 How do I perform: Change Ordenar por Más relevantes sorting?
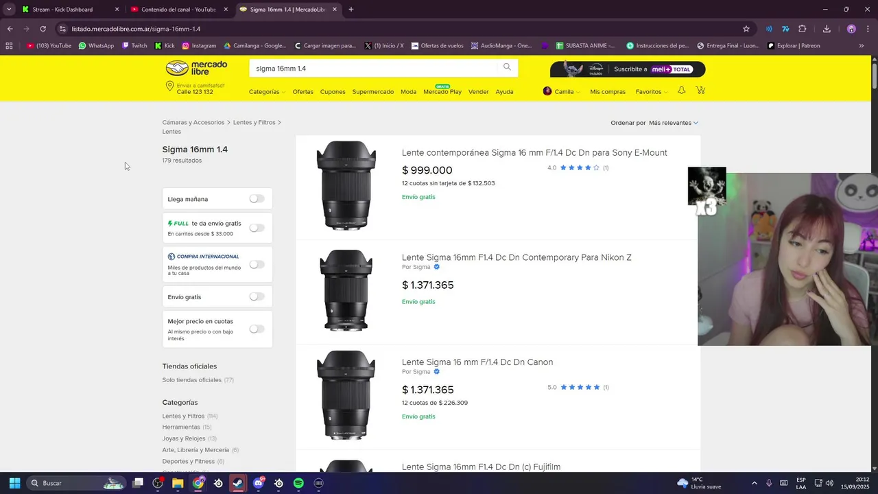tap(673, 123)
